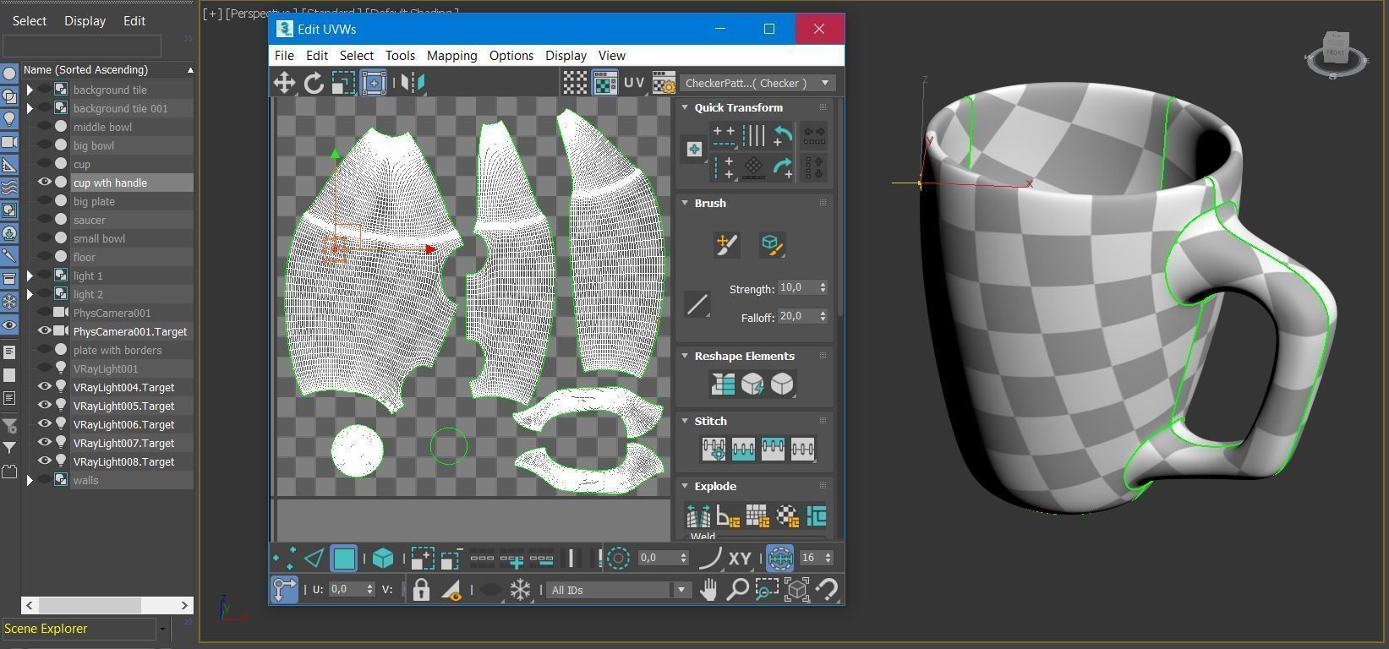Toggle the Lock Selected Subobjects padlock
Image resolution: width=1389 pixels, height=649 pixels.
[x=421, y=590]
